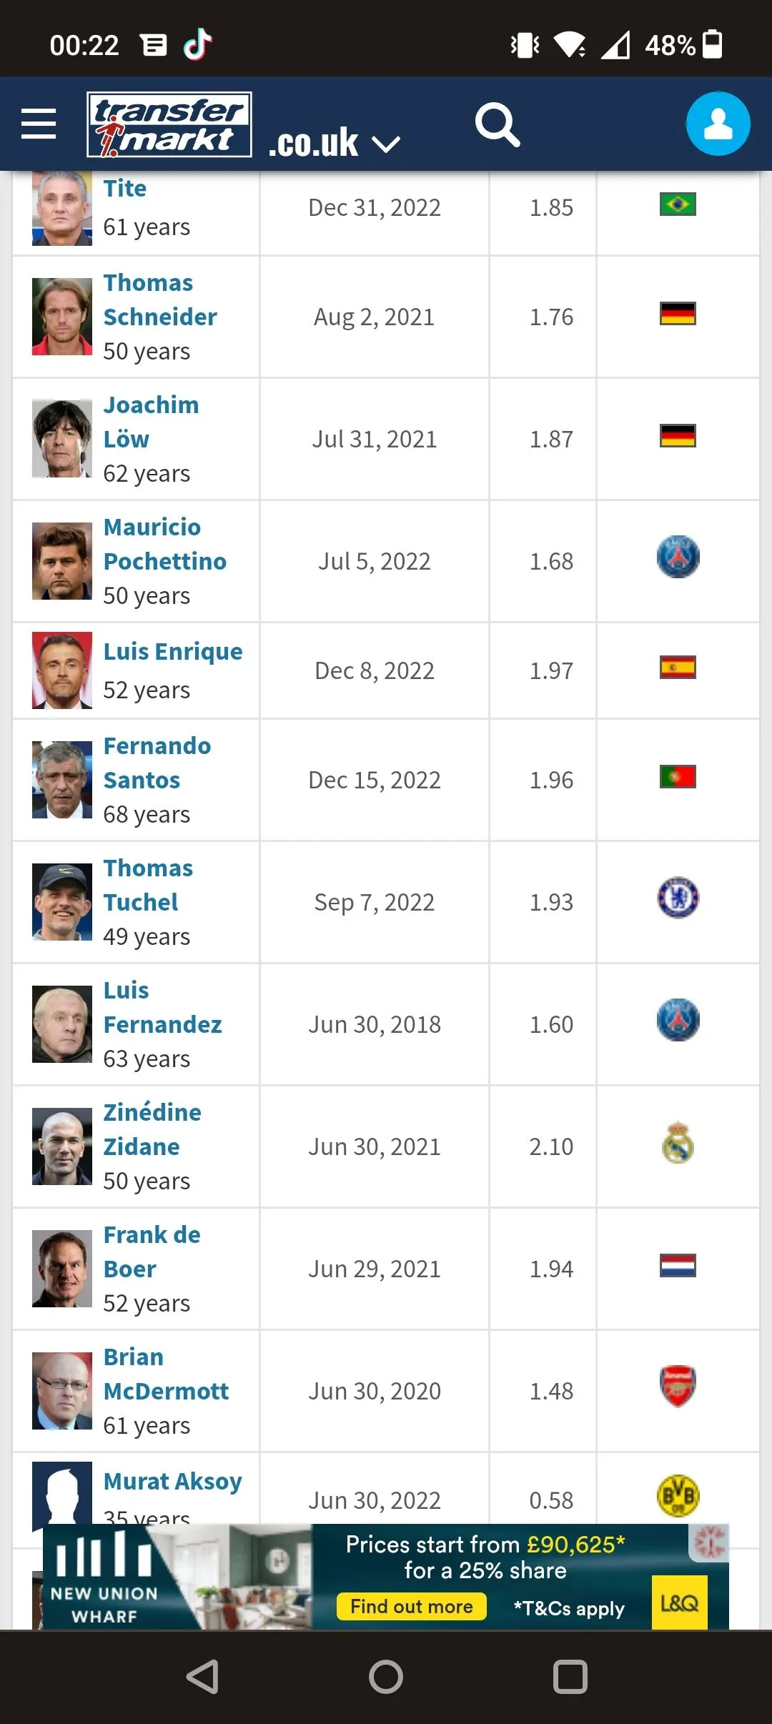Open Luis Enrique's profile link

(x=173, y=652)
